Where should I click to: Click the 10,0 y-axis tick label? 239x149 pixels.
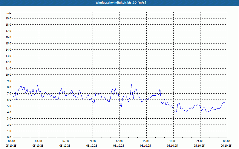click(x=9, y=74)
